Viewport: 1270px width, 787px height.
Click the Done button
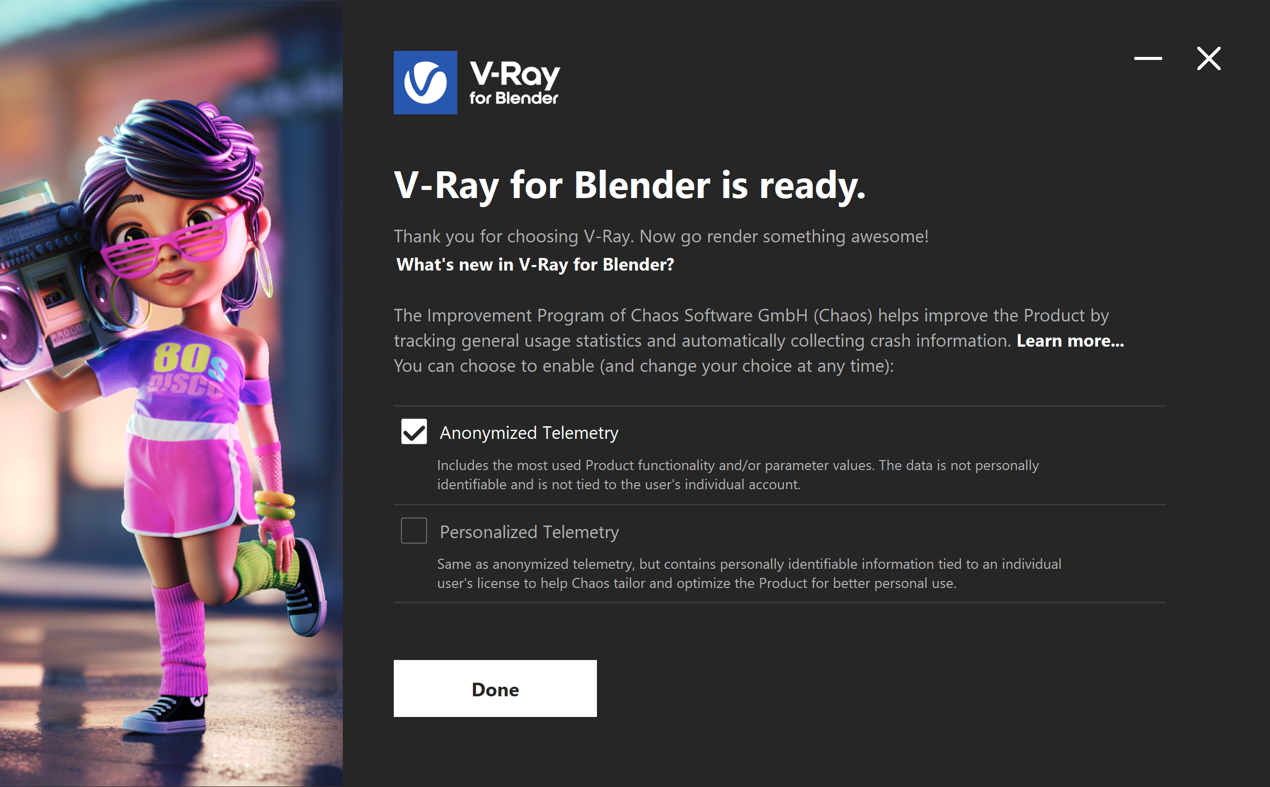pos(495,688)
